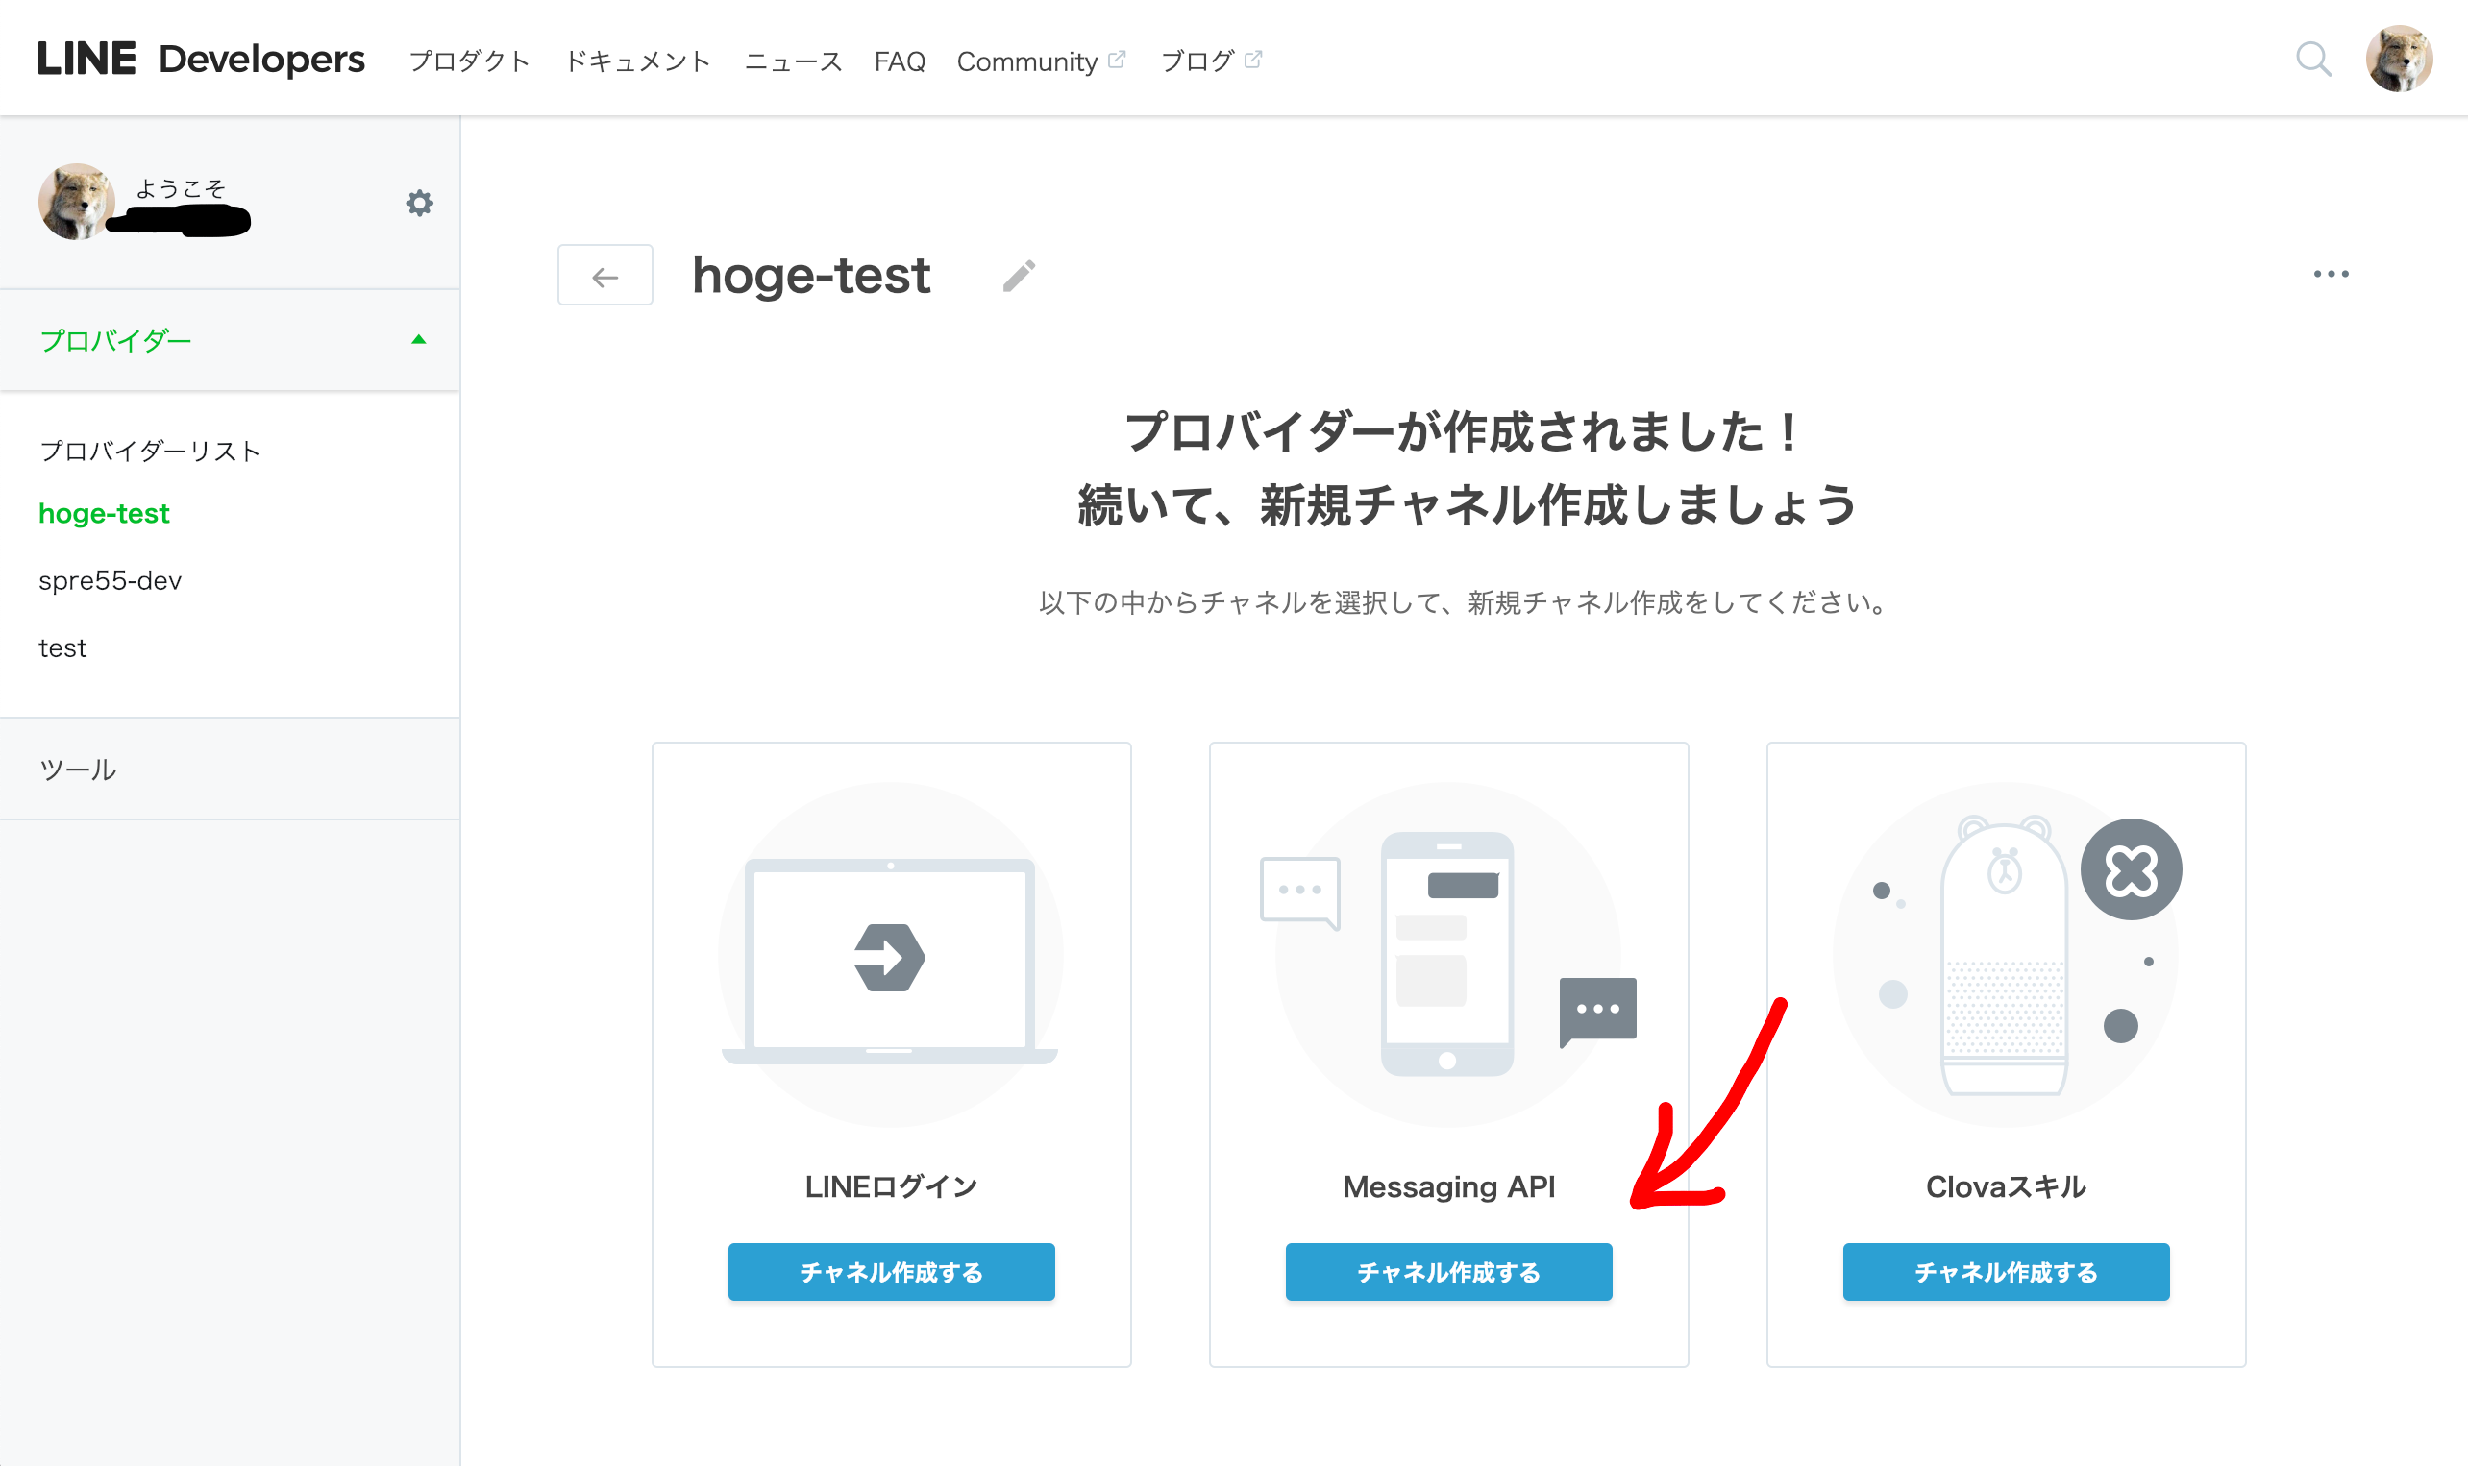Image resolution: width=2468 pixels, height=1466 pixels.
Task: Collapse the プロバイダー section with its triangle
Action: coord(419,339)
